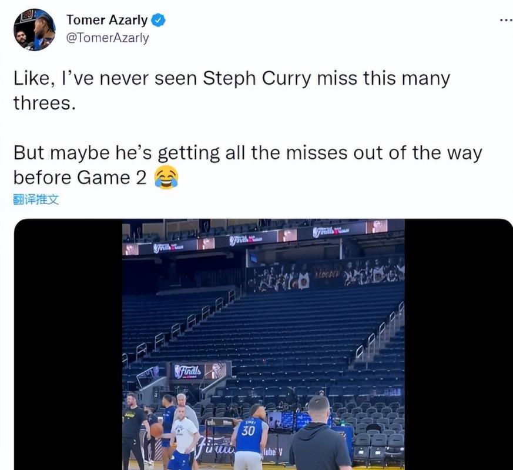Screen dimensions: 513x470
Task: Click the blue verified badge
Action: point(158,21)
